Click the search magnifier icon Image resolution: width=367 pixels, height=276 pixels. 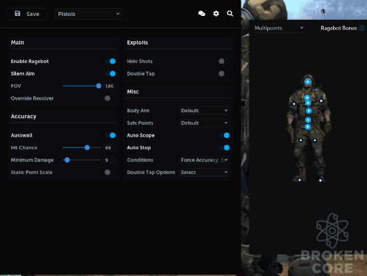[x=230, y=13]
